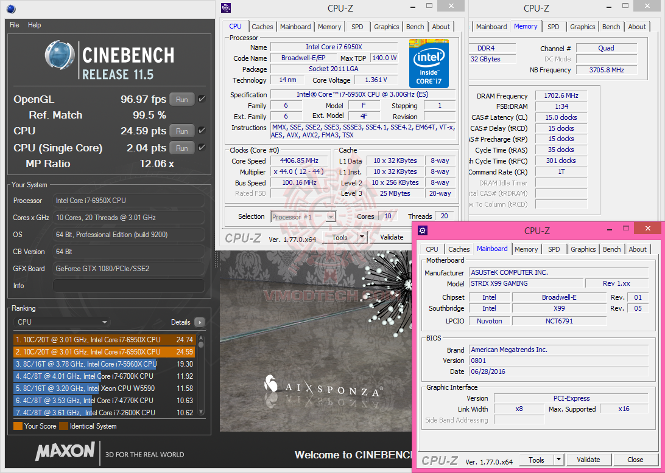Select ranking entry 1 scoring 24.74

pos(104,340)
